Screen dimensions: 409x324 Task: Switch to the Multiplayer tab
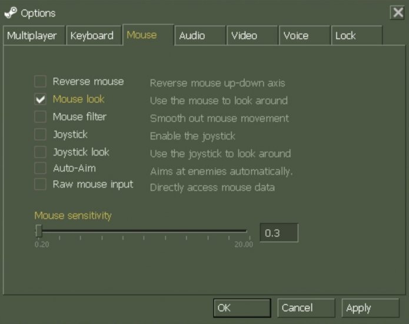pyautogui.click(x=32, y=36)
